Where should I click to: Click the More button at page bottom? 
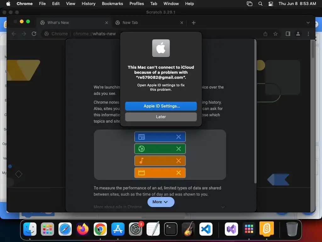(x=161, y=202)
